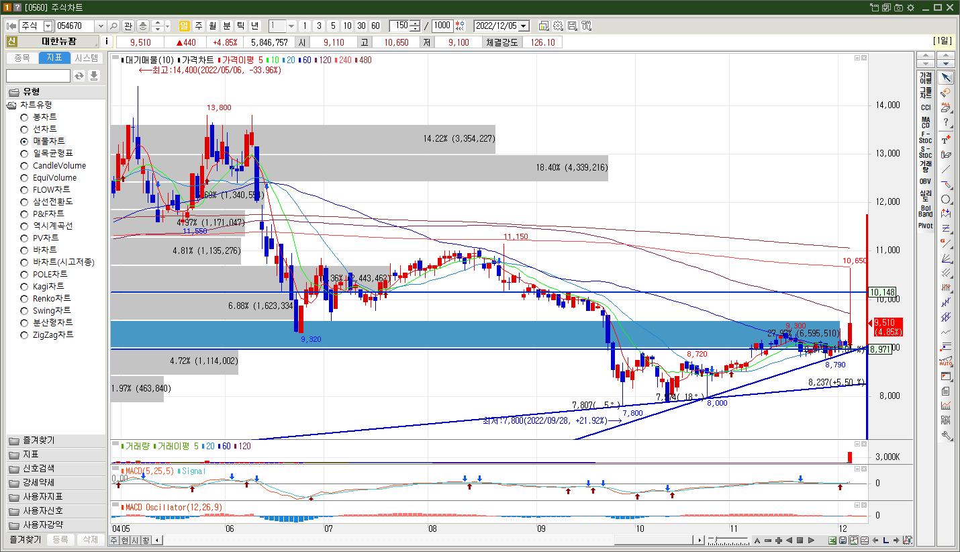Click the save diskette icon in top toolbar
Image resolution: width=960 pixels, height=552 pixels.
(x=572, y=26)
